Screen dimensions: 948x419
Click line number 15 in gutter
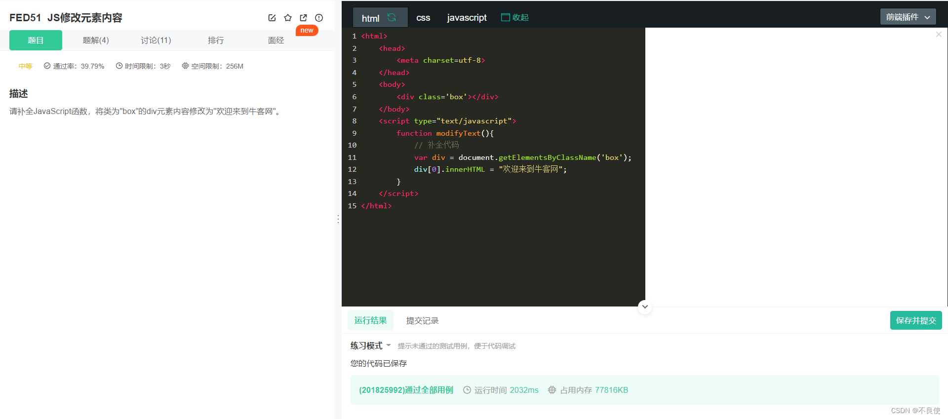pos(352,206)
